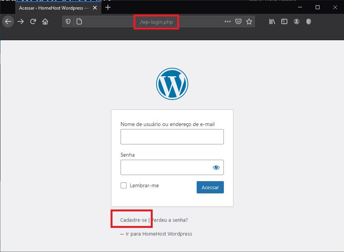Maximize the browser window

(318, 7)
